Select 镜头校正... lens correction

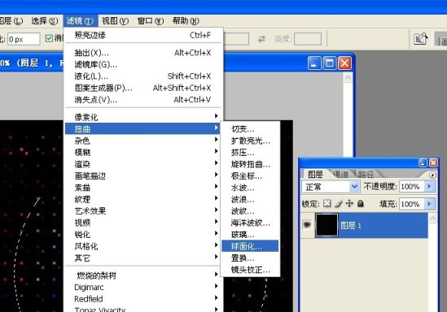[250, 270]
